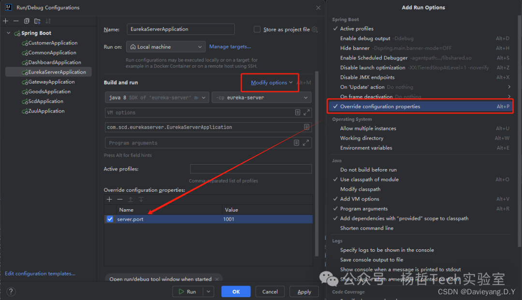Open Run button dropdown arrow
Image resolution: width=522 pixels, height=300 pixels.
point(208,292)
